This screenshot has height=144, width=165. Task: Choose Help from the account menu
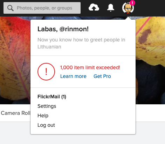43,116
